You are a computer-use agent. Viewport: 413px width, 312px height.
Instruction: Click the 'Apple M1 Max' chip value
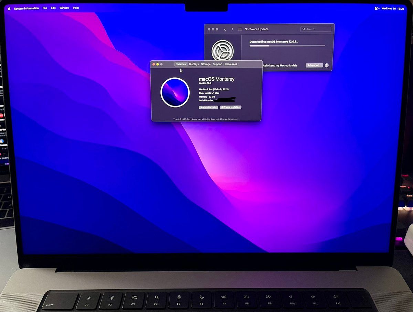[212, 93]
